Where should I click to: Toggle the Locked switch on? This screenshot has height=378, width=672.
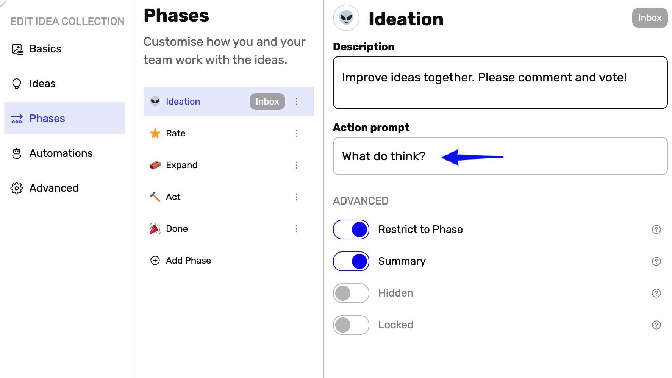351,325
